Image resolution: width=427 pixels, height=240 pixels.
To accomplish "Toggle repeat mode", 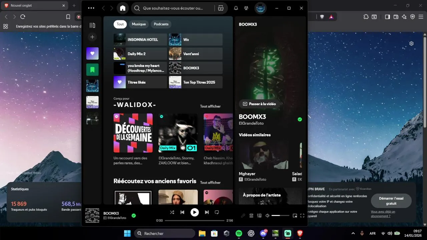I will coord(217,212).
